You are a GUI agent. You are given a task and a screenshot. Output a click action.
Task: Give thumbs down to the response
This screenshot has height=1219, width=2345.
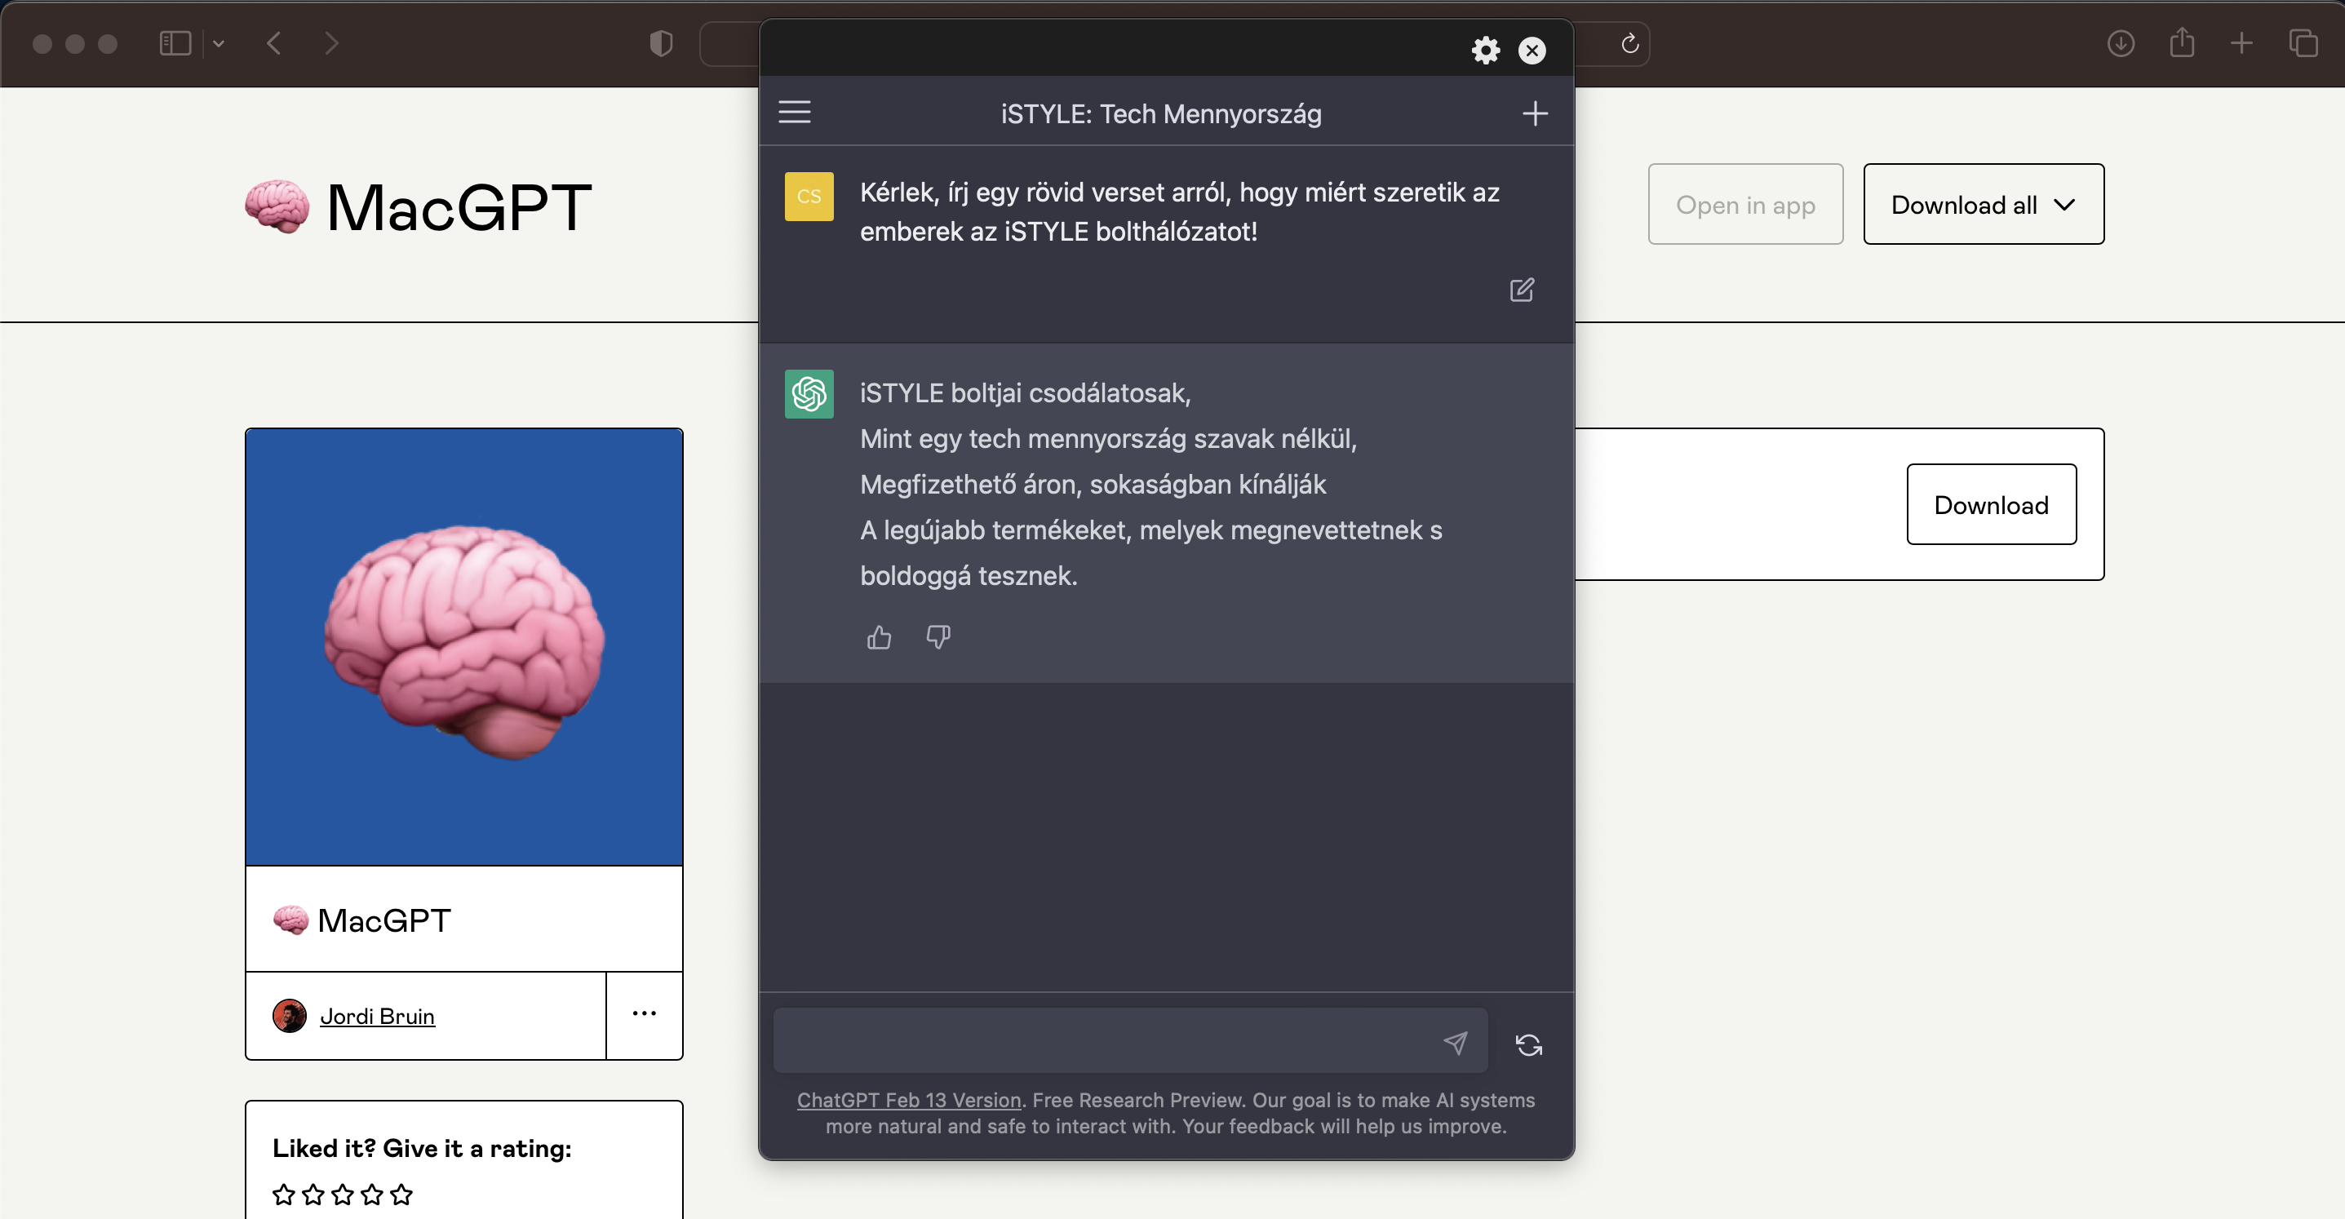(x=938, y=637)
